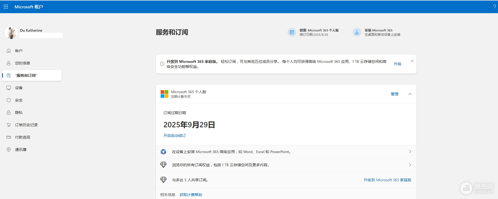
Task: Open 安装 Microsoft 365 link
Action: (x=378, y=30)
